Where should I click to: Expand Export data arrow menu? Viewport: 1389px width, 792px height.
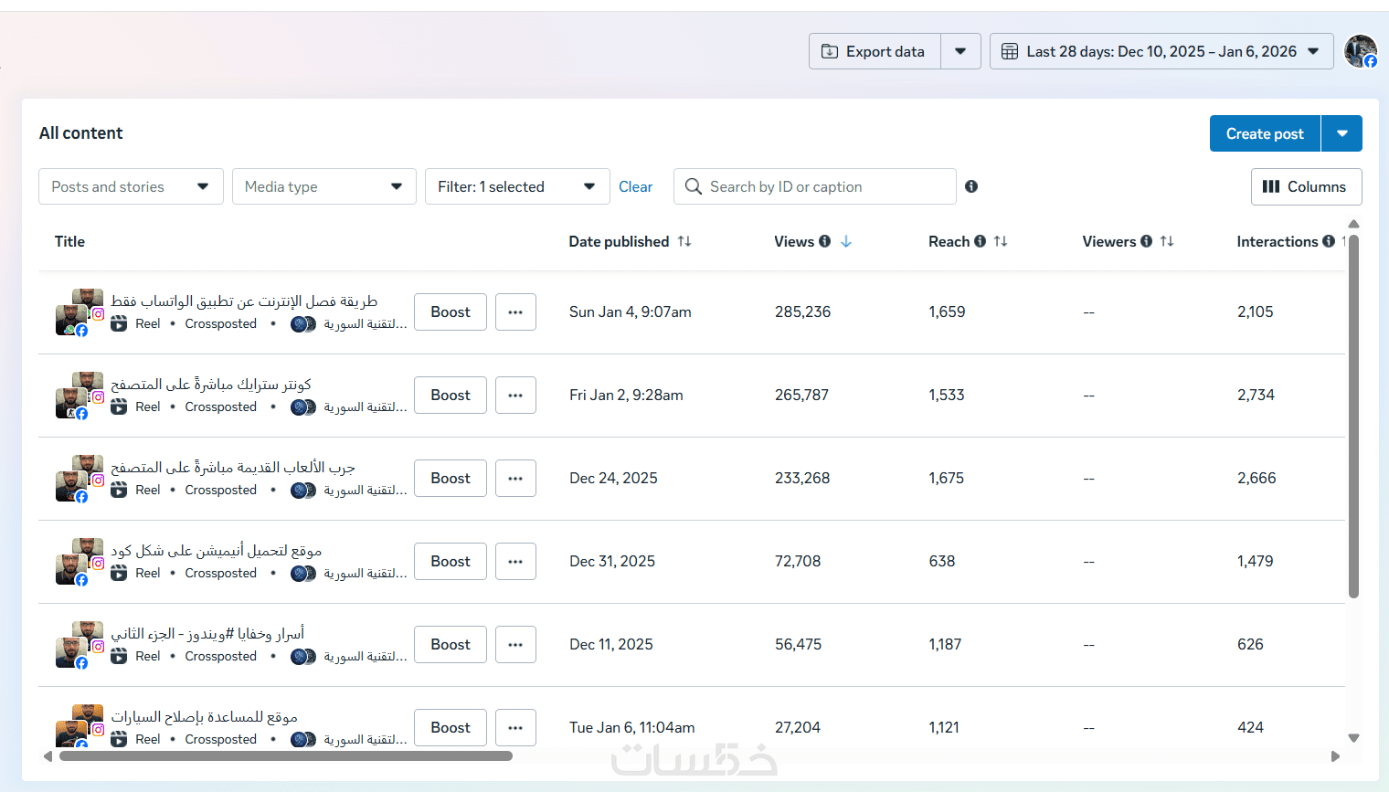click(x=960, y=51)
